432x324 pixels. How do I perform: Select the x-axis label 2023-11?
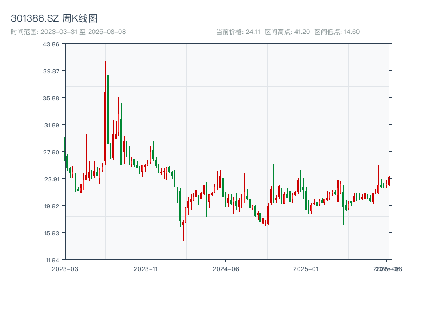click(x=145, y=269)
